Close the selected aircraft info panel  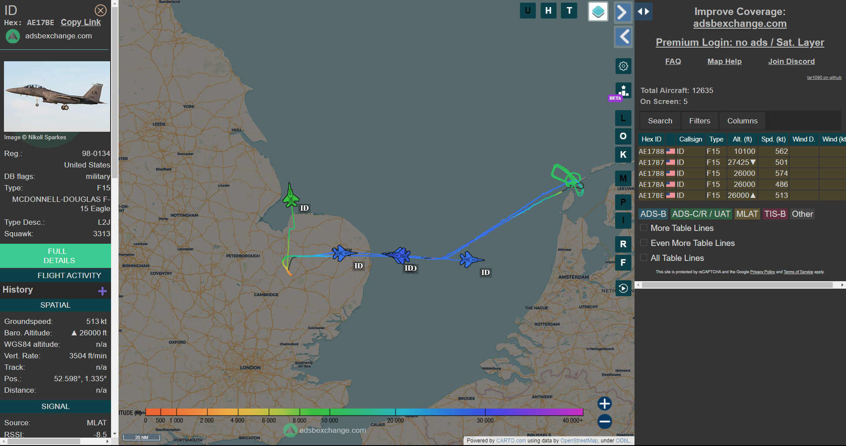pos(100,10)
